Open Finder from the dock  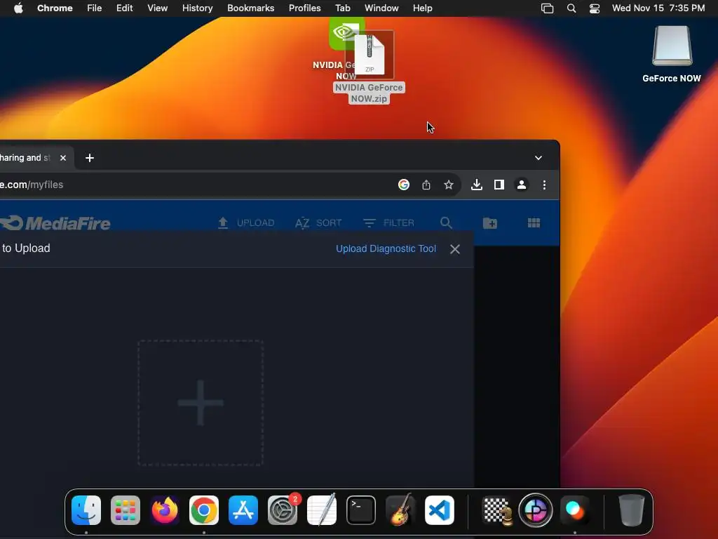click(x=86, y=510)
